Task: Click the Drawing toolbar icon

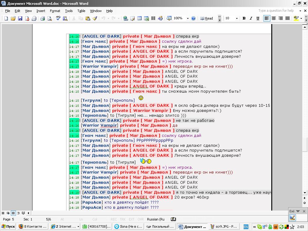Action: (x=160, y=18)
